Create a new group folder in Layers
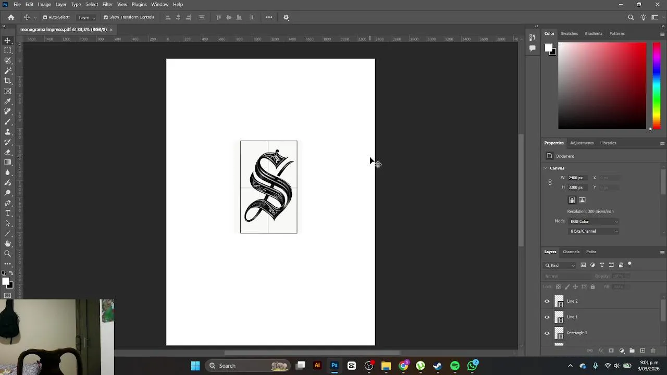Image resolution: width=667 pixels, height=375 pixels. coord(632,351)
